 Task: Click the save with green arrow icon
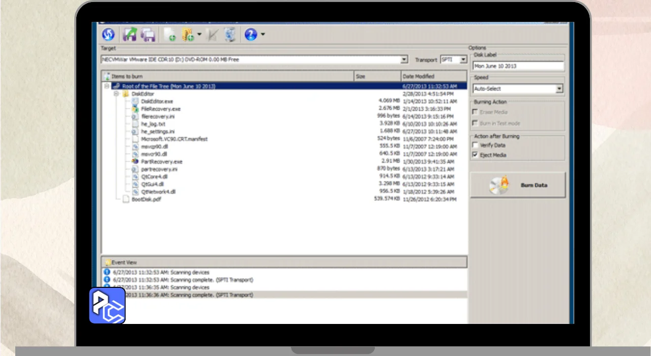coord(130,35)
